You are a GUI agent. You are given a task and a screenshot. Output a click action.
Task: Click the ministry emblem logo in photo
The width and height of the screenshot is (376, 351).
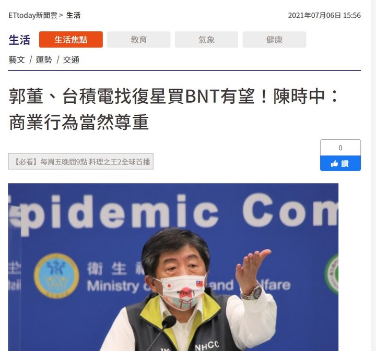56,276
